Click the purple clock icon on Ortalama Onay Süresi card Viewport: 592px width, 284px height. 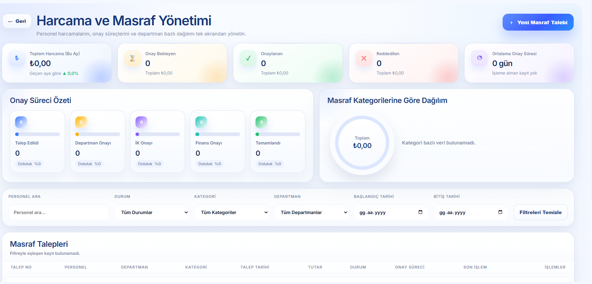click(x=480, y=58)
